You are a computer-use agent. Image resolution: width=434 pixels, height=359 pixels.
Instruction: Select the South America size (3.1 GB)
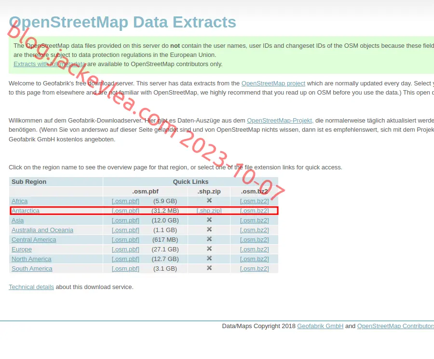tap(165, 269)
